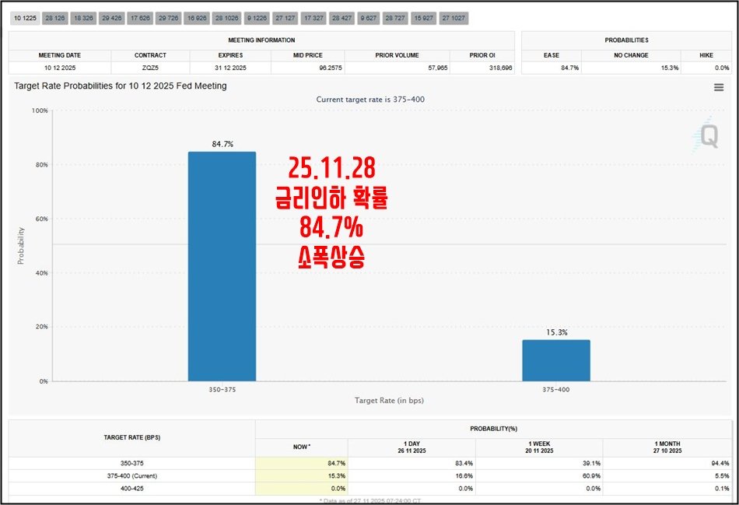This screenshot has height=505, width=739.
Task: Open the 28 1026 meeting tab
Action: (x=226, y=17)
